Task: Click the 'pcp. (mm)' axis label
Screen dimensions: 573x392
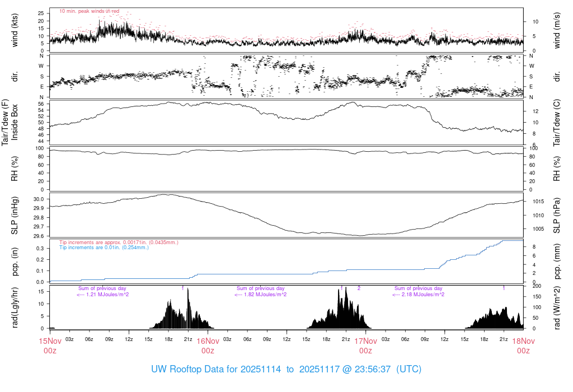Action: point(557,261)
